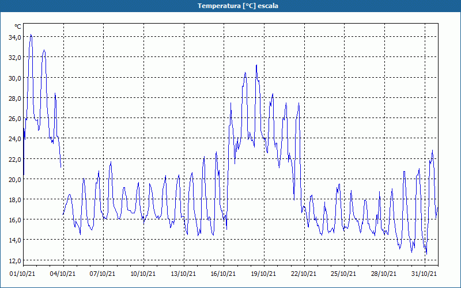461x288 pixels.
Task: Click the 16,0 axis value
Action: [15, 220]
